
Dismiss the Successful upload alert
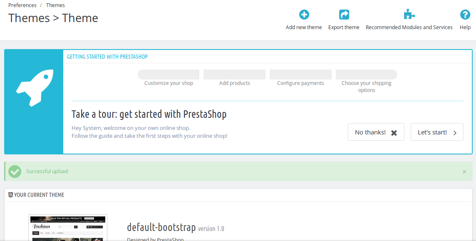(x=464, y=172)
